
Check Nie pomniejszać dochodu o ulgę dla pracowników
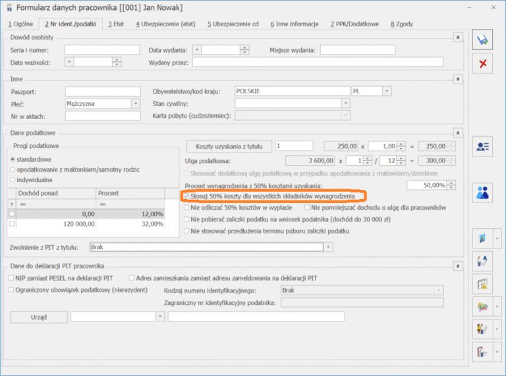307,208
